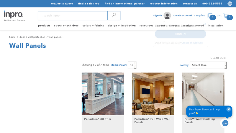
Task: Click the magnifying glass search icon
Action: [x=114, y=15]
